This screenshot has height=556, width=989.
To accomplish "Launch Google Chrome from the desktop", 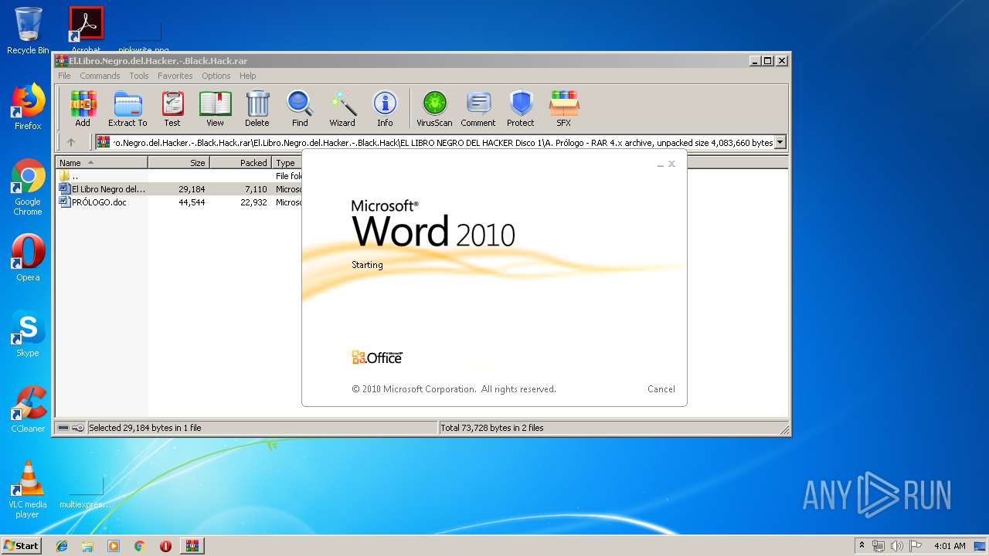I will tap(28, 187).
